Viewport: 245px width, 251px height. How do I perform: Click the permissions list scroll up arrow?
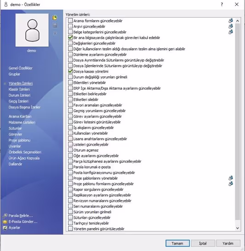[238, 21]
